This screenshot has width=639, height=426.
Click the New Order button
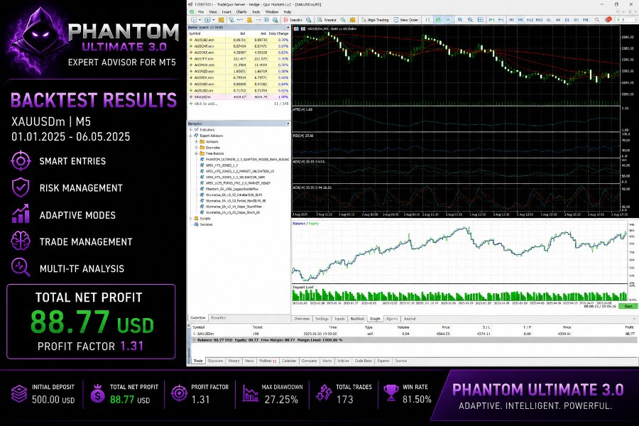point(406,20)
